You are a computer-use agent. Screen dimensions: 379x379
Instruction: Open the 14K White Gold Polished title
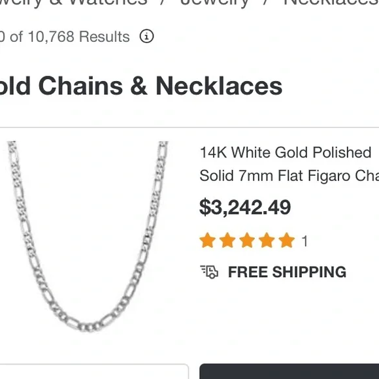[286, 152]
